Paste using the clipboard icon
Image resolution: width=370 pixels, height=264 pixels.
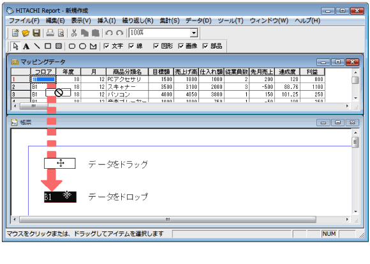point(95,33)
